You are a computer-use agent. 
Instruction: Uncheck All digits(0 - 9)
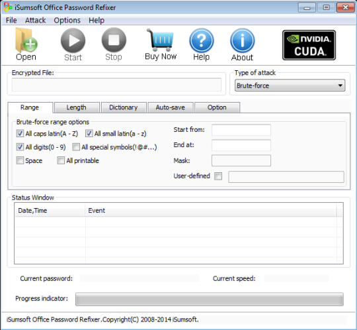tap(20, 146)
